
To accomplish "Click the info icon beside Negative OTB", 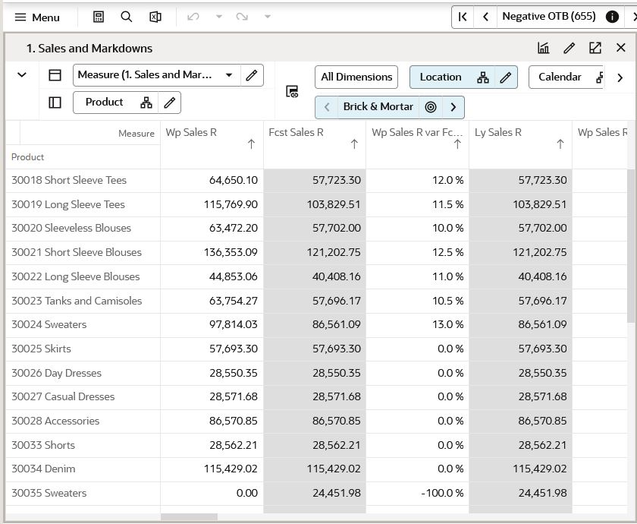I will pyautogui.click(x=612, y=17).
